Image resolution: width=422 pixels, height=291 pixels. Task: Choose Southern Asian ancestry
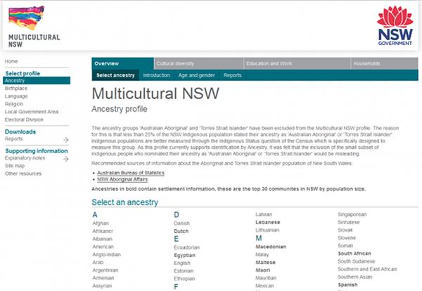[x=355, y=277]
